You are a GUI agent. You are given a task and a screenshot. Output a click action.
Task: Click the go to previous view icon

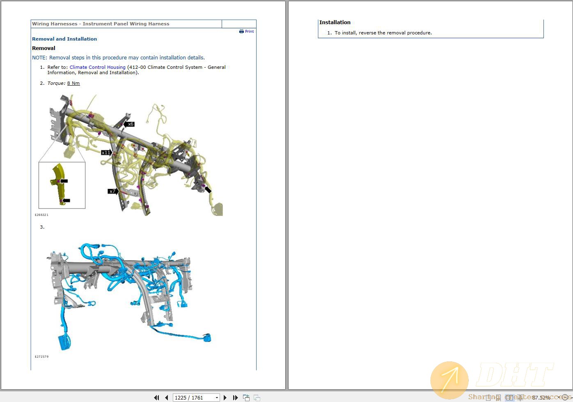click(246, 397)
